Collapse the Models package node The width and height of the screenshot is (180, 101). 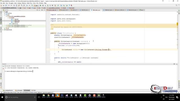pos(8,18)
